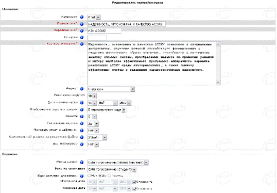This screenshot has height=193, width=277.
Task: Open the Категория dropdown
Action: (94, 18)
